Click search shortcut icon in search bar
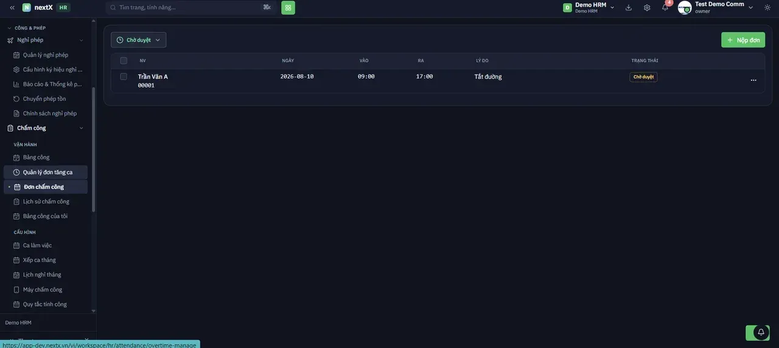779x348 pixels. [267, 7]
